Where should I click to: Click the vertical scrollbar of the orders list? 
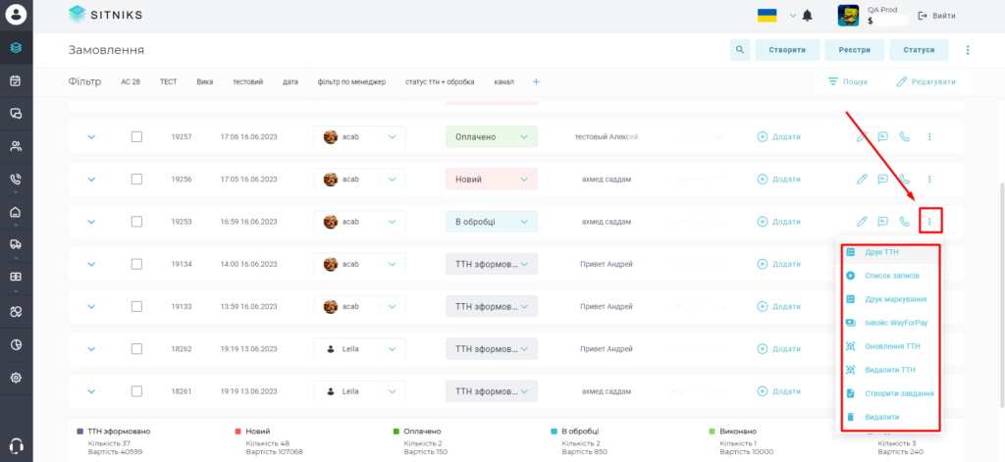(x=1002, y=294)
